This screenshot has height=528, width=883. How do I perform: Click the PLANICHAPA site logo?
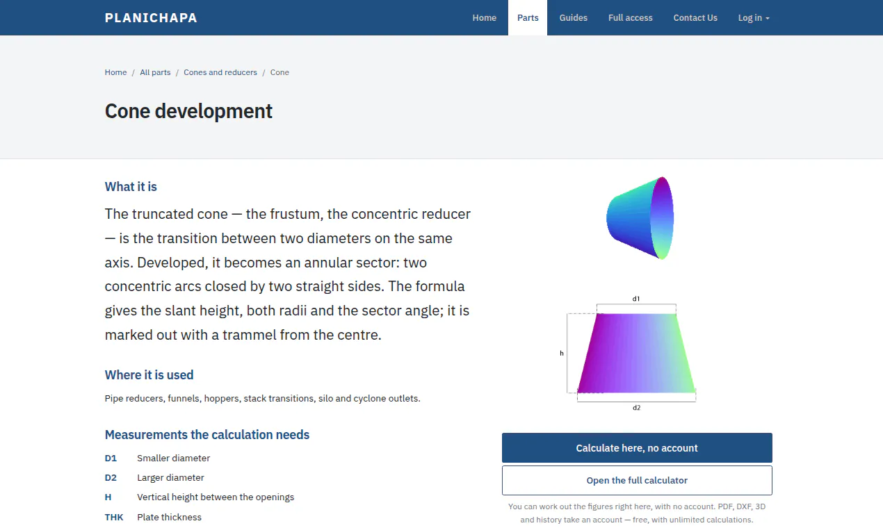(151, 18)
